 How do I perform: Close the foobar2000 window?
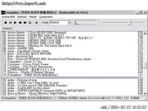tap(145, 12)
